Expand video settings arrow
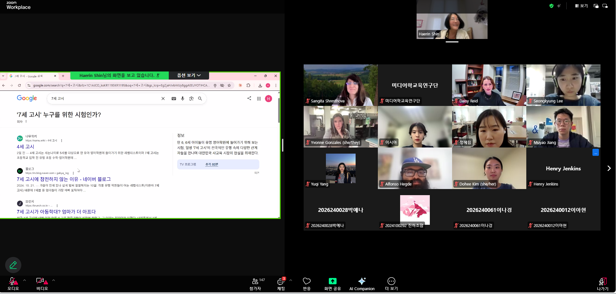 coord(54,280)
